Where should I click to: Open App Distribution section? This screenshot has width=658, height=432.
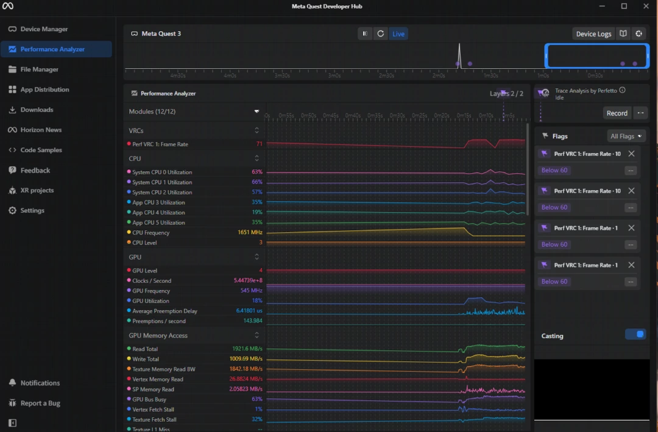pos(56,90)
